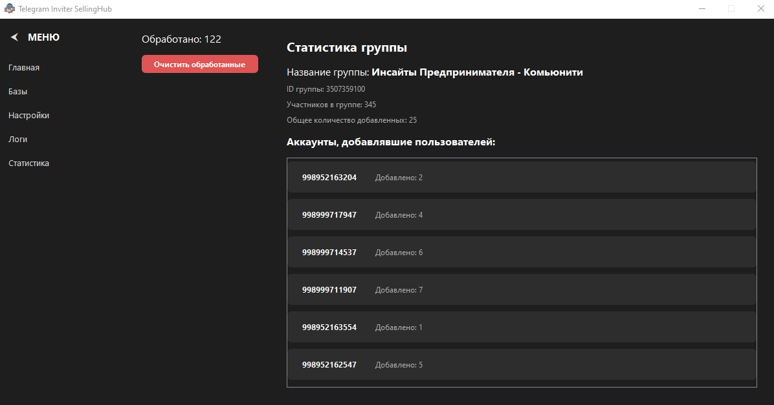Screen dimensions: 774x405
Task: Open the Настройки page
Action: 29,116
